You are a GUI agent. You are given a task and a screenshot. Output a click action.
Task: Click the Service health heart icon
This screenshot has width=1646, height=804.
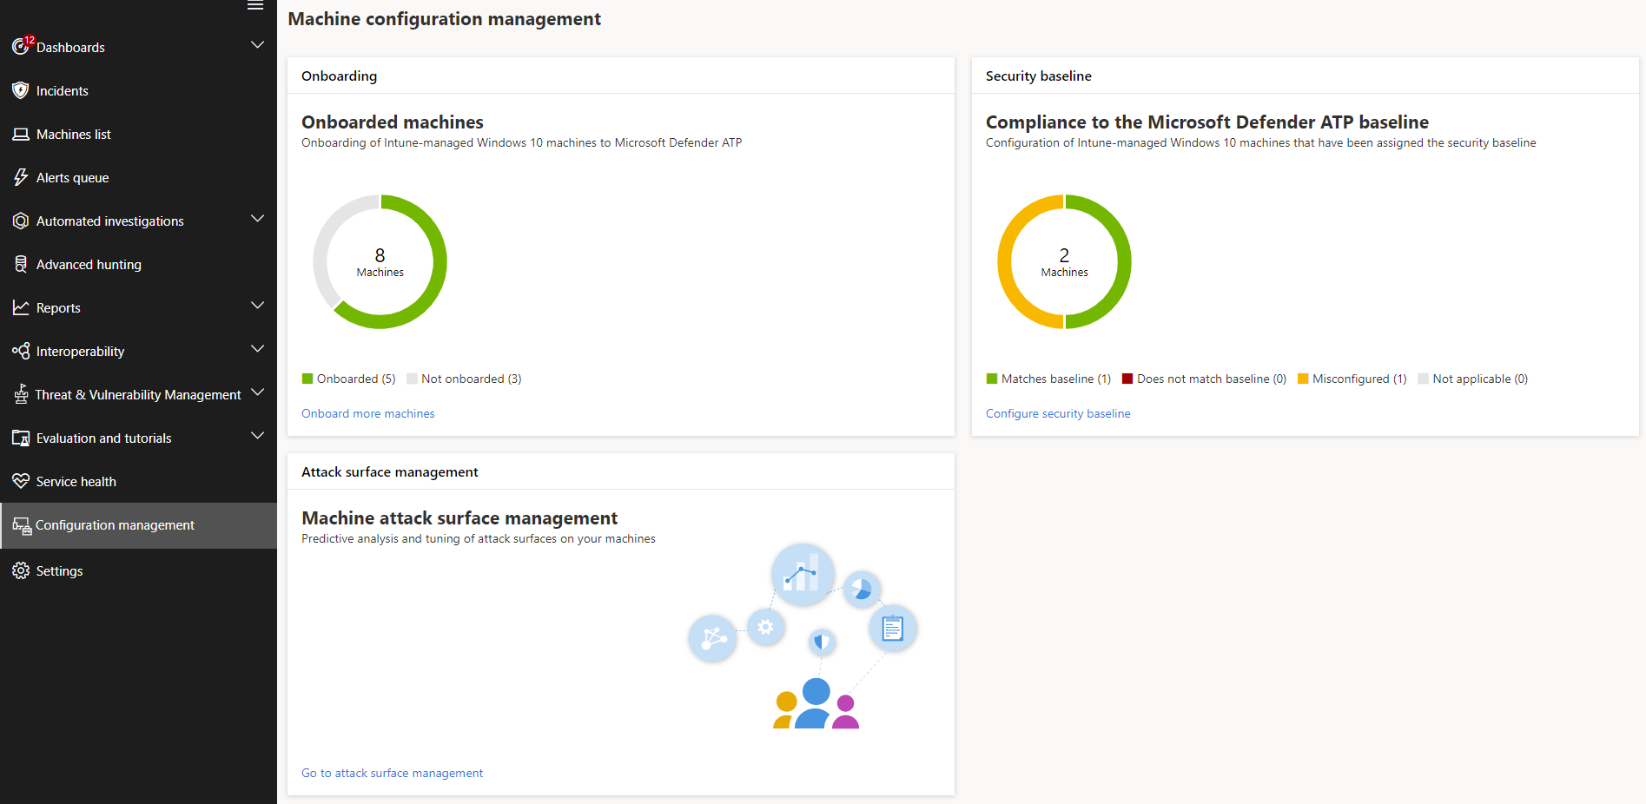21,481
